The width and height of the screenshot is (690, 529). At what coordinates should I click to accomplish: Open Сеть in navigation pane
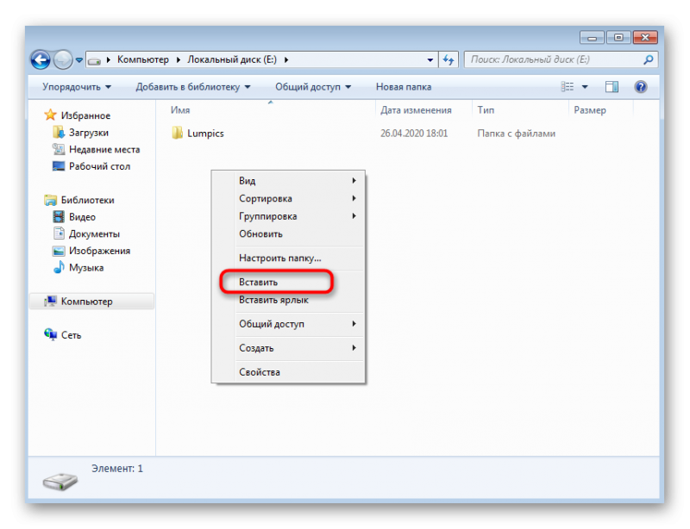pyautogui.click(x=71, y=335)
